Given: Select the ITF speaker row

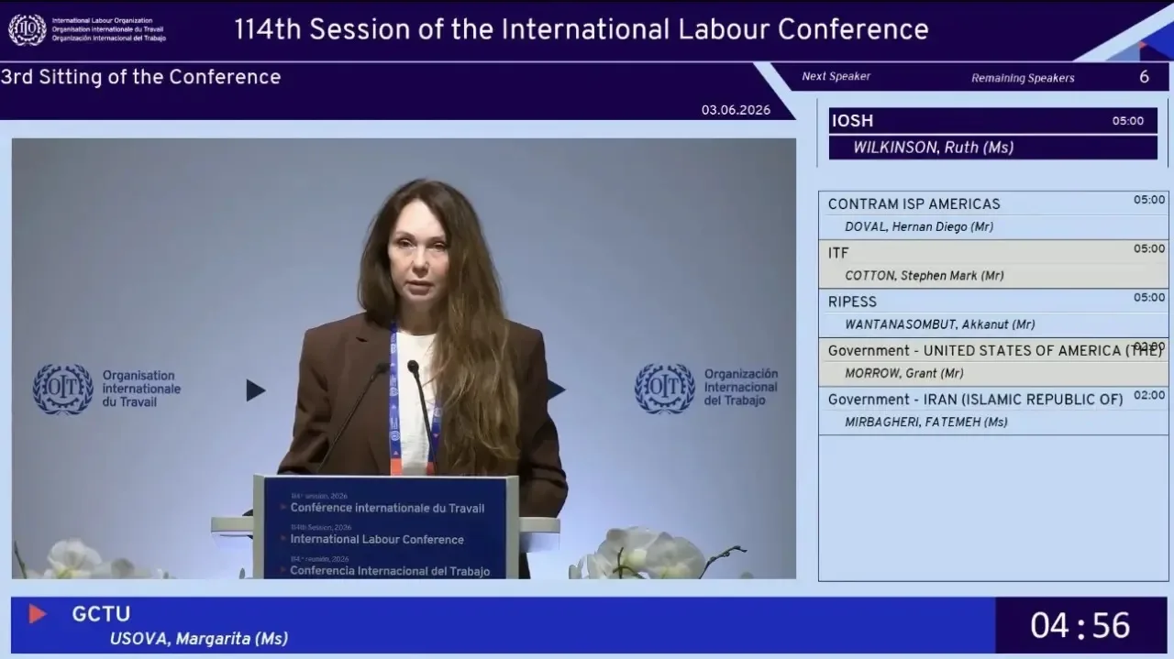Looking at the screenshot, I should [x=993, y=264].
